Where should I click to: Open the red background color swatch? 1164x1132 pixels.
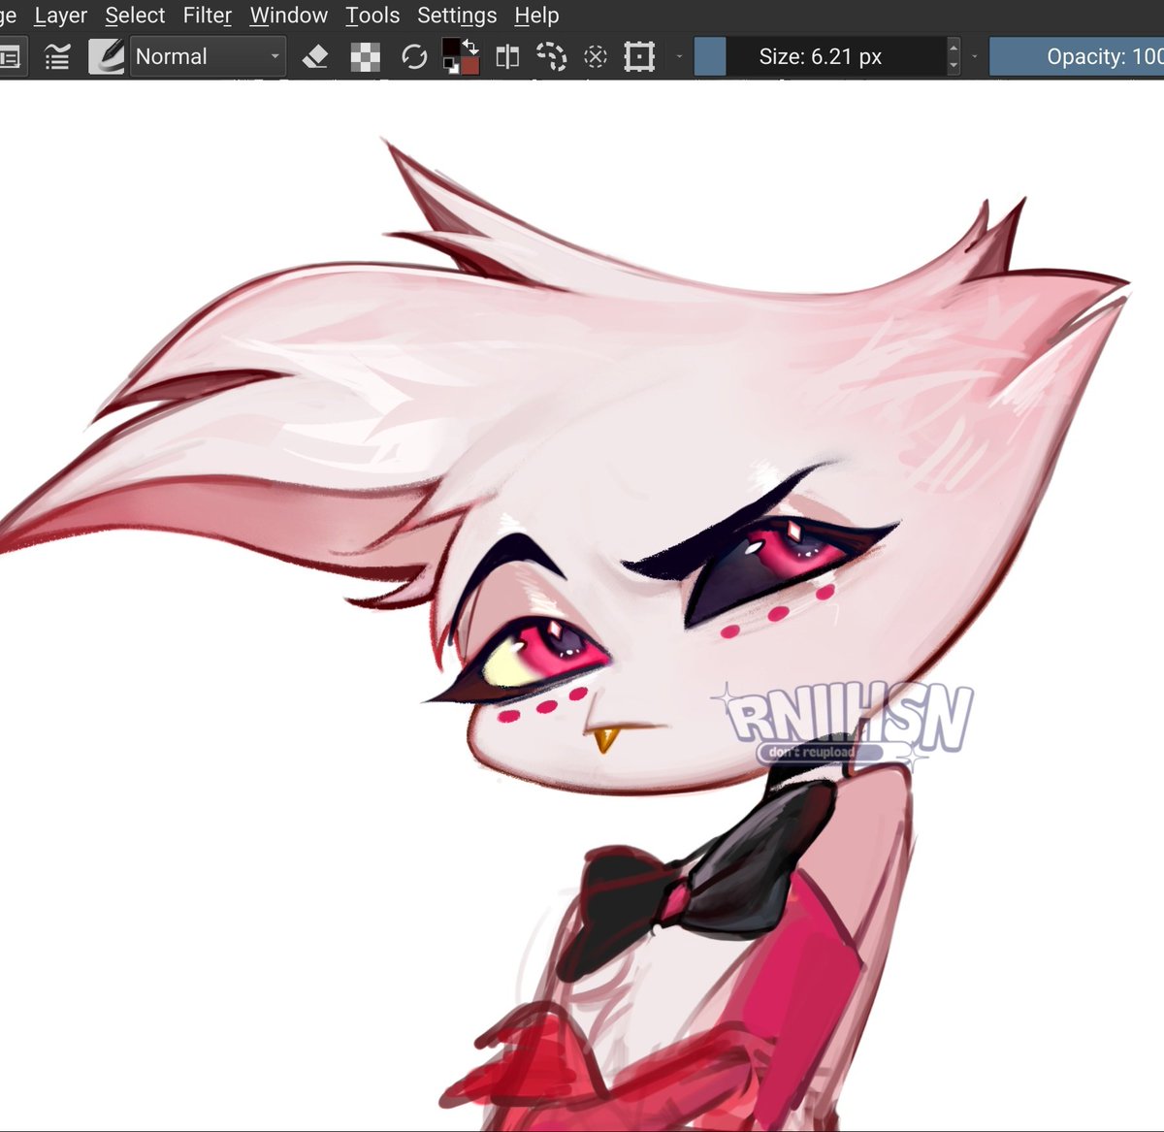469,65
